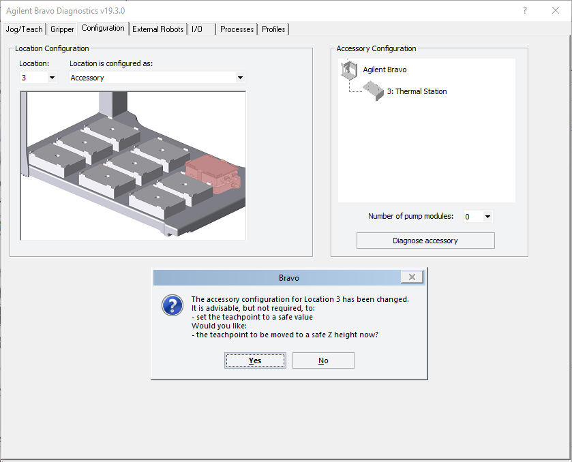Open the Processes tab

[237, 29]
